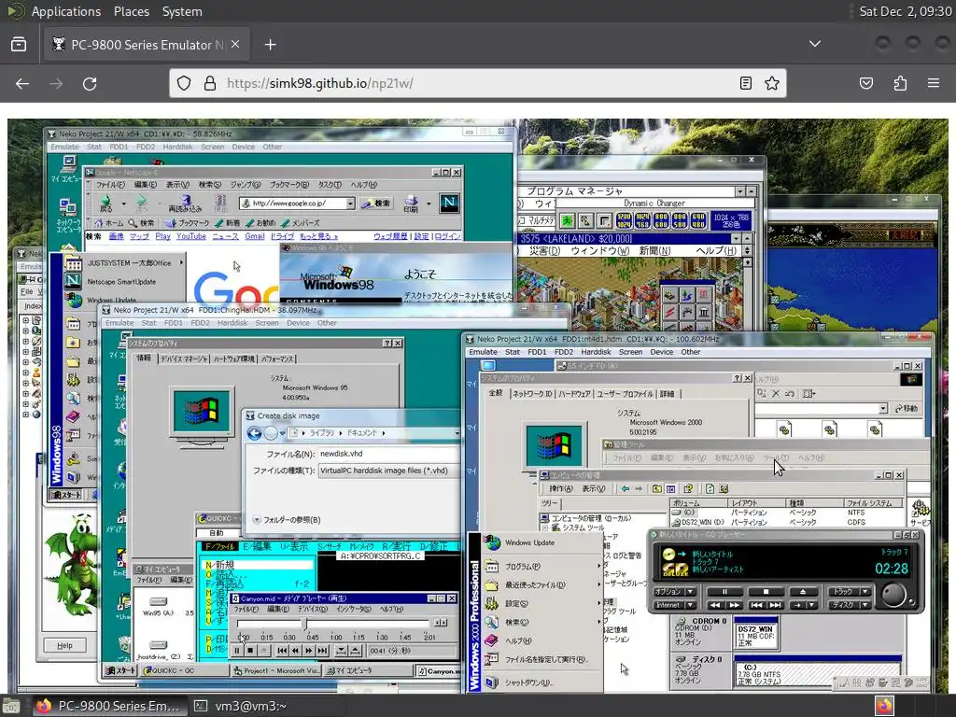Pause playback in the CD player
956x717 pixels.
[724, 591]
